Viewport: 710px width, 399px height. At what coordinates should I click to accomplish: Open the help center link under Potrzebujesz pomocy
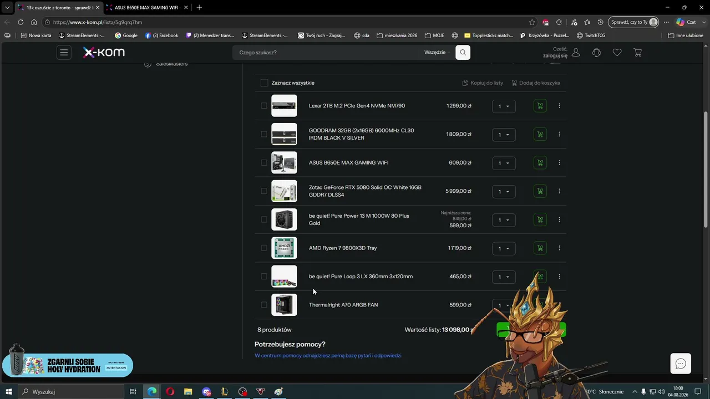(x=328, y=356)
